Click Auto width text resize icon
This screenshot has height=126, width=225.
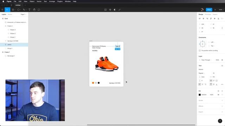211,80
